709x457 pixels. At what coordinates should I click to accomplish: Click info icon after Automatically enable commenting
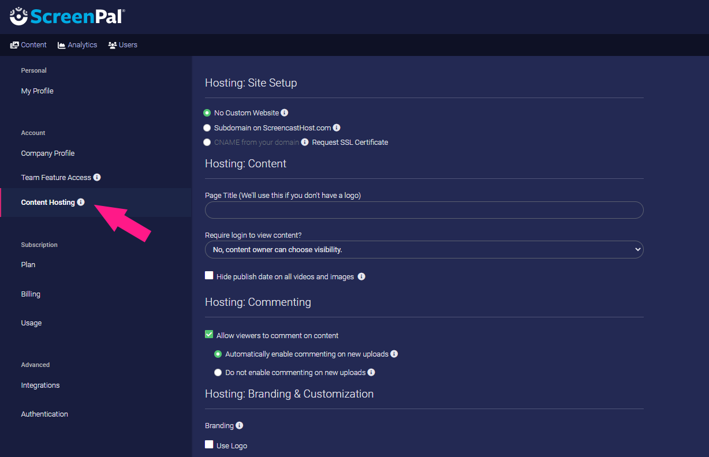(x=394, y=354)
